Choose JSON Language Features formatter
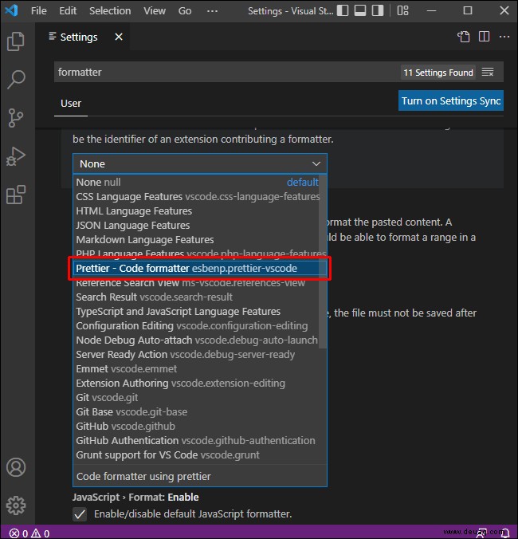This screenshot has width=518, height=539. [197, 226]
